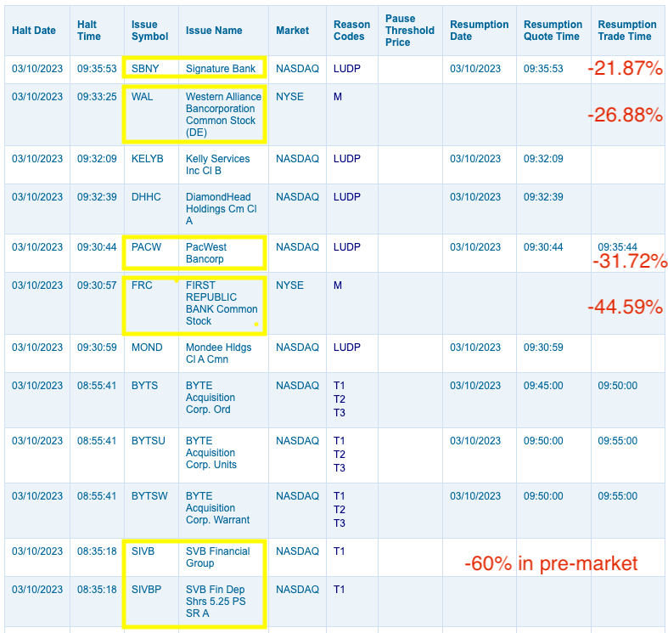Click the T1 reason code in BYTS row
668x633 pixels.
coord(340,386)
